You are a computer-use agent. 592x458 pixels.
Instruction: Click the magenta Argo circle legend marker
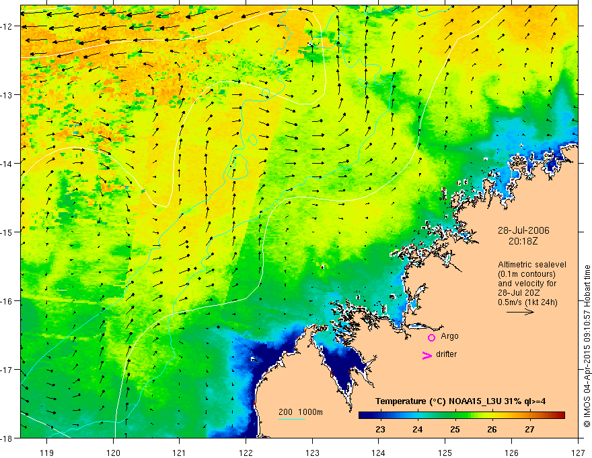(431, 337)
